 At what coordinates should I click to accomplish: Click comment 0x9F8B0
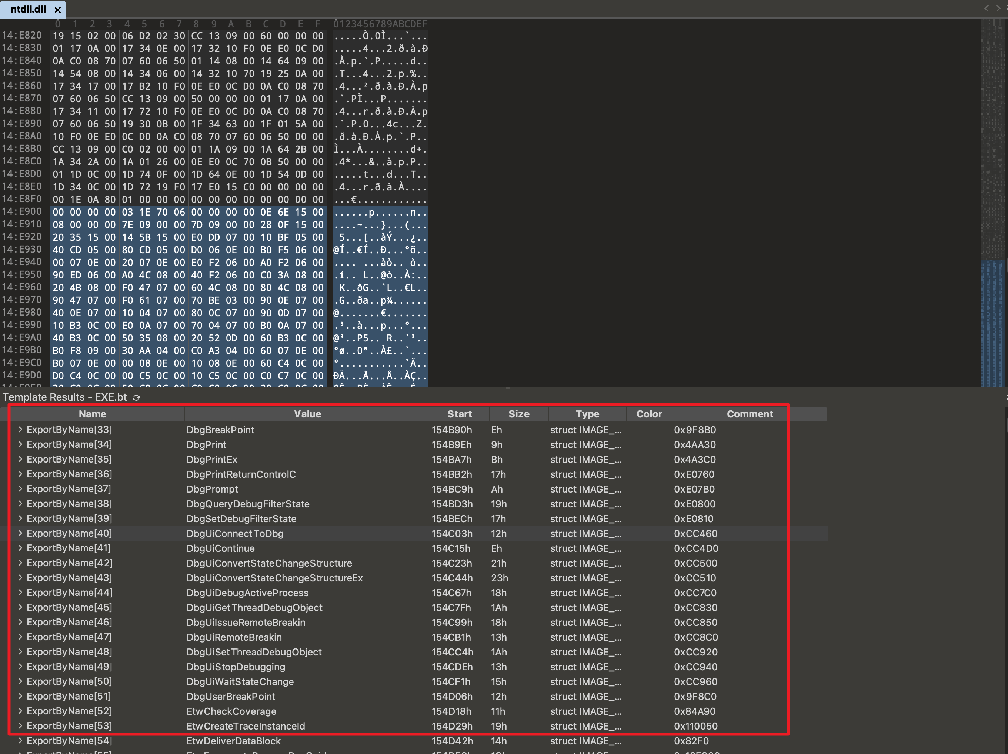pos(694,430)
